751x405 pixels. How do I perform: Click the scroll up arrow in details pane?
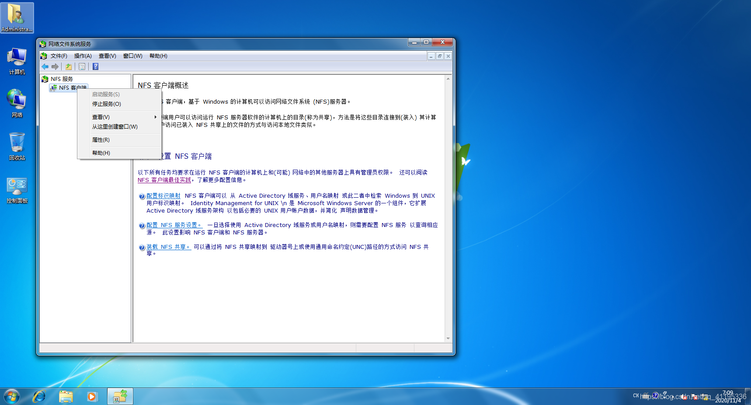coord(448,79)
